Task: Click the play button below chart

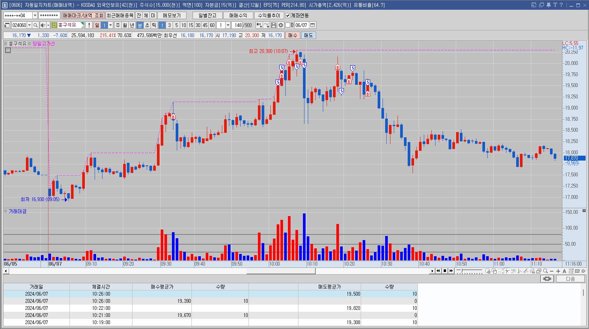Action: pyautogui.click(x=432, y=271)
